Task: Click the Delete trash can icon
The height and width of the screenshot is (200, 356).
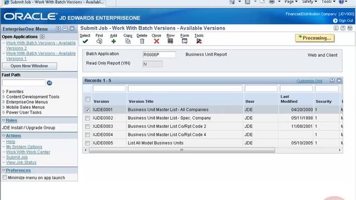Action: click(142, 41)
